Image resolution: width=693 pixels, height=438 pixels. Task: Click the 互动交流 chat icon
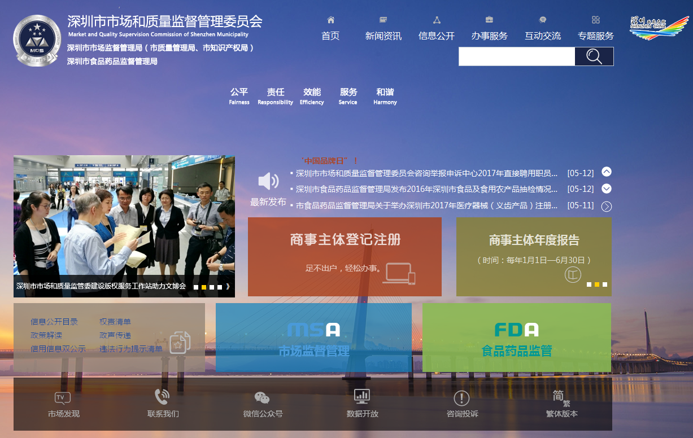(542, 20)
